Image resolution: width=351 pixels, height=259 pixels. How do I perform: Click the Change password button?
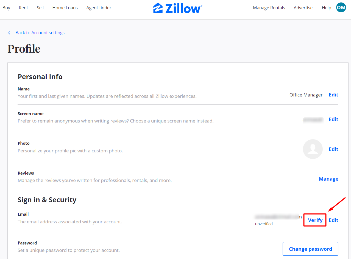tap(310, 249)
